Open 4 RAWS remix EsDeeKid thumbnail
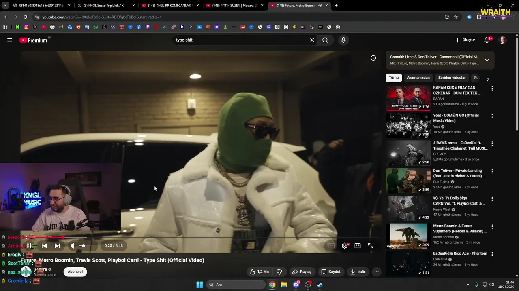 click(408, 153)
